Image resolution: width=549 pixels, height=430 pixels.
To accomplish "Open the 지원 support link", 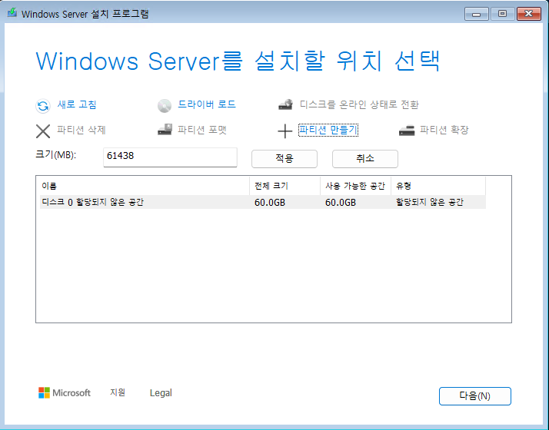I will (118, 392).
